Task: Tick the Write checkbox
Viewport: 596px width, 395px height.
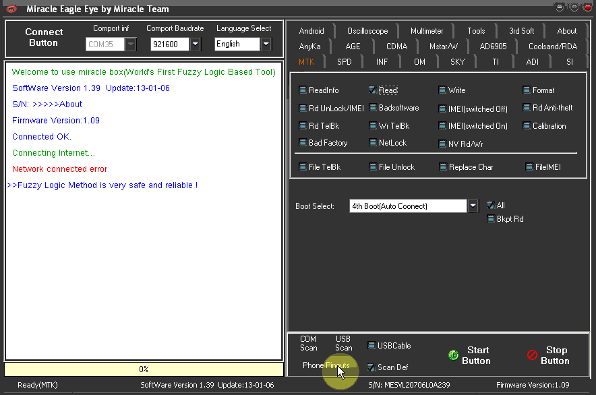Action: click(x=442, y=90)
